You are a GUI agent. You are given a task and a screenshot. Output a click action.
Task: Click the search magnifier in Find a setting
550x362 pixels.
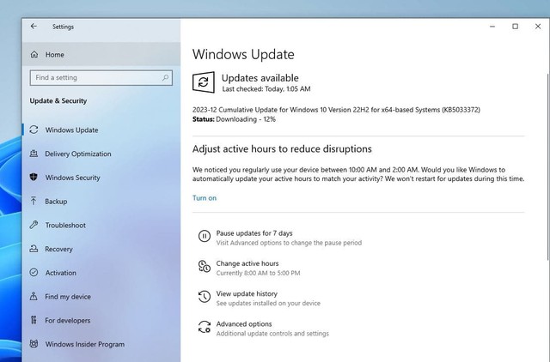165,77
